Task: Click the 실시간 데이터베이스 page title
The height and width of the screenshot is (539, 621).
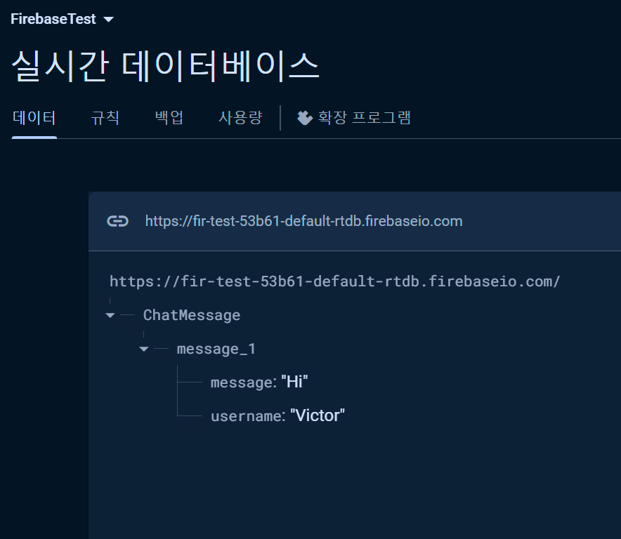Action: [165, 66]
